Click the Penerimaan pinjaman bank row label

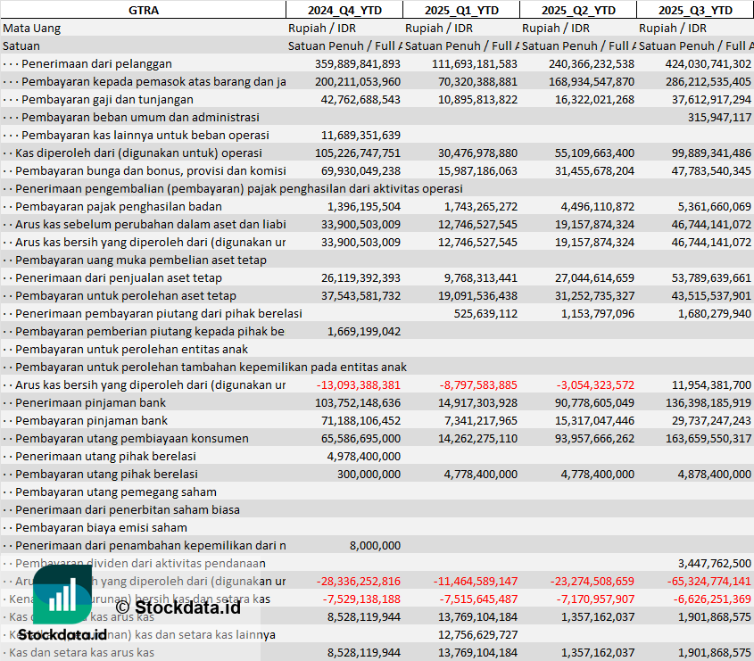pos(91,402)
